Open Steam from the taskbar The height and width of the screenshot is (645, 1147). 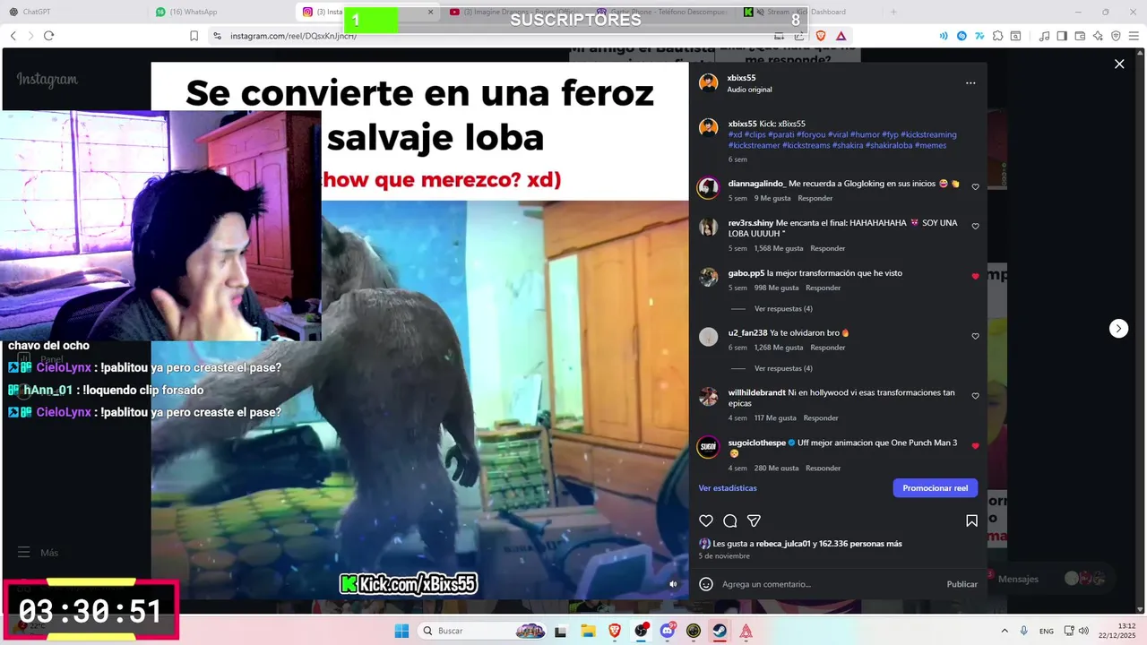click(x=720, y=631)
